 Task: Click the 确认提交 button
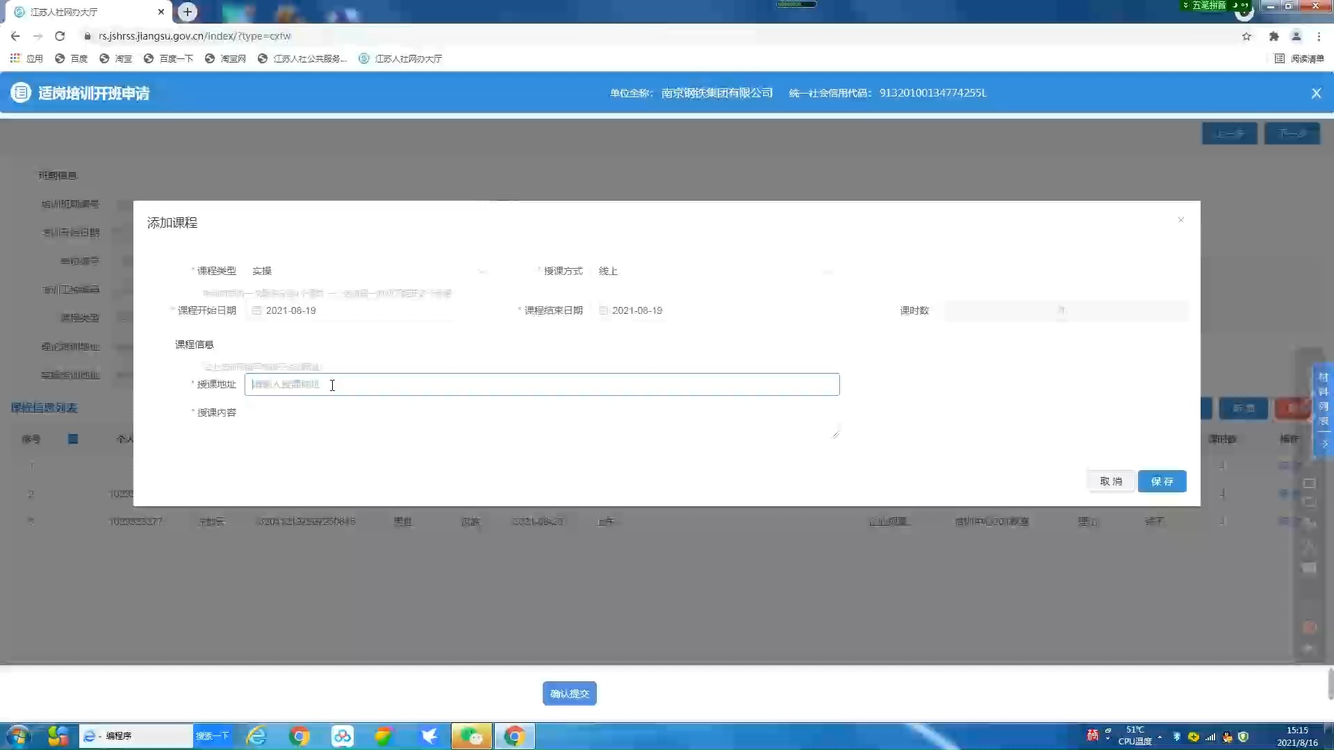coord(569,693)
